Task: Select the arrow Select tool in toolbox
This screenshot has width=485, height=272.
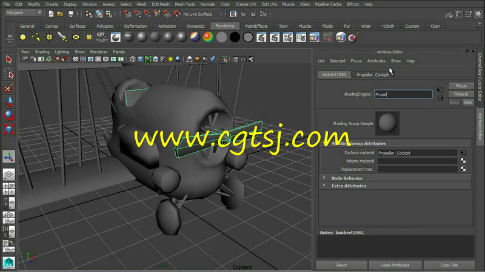Action: pyautogui.click(x=8, y=59)
